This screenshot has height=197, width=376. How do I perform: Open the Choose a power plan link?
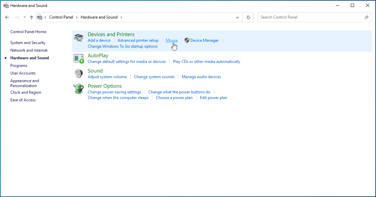pyautogui.click(x=174, y=98)
